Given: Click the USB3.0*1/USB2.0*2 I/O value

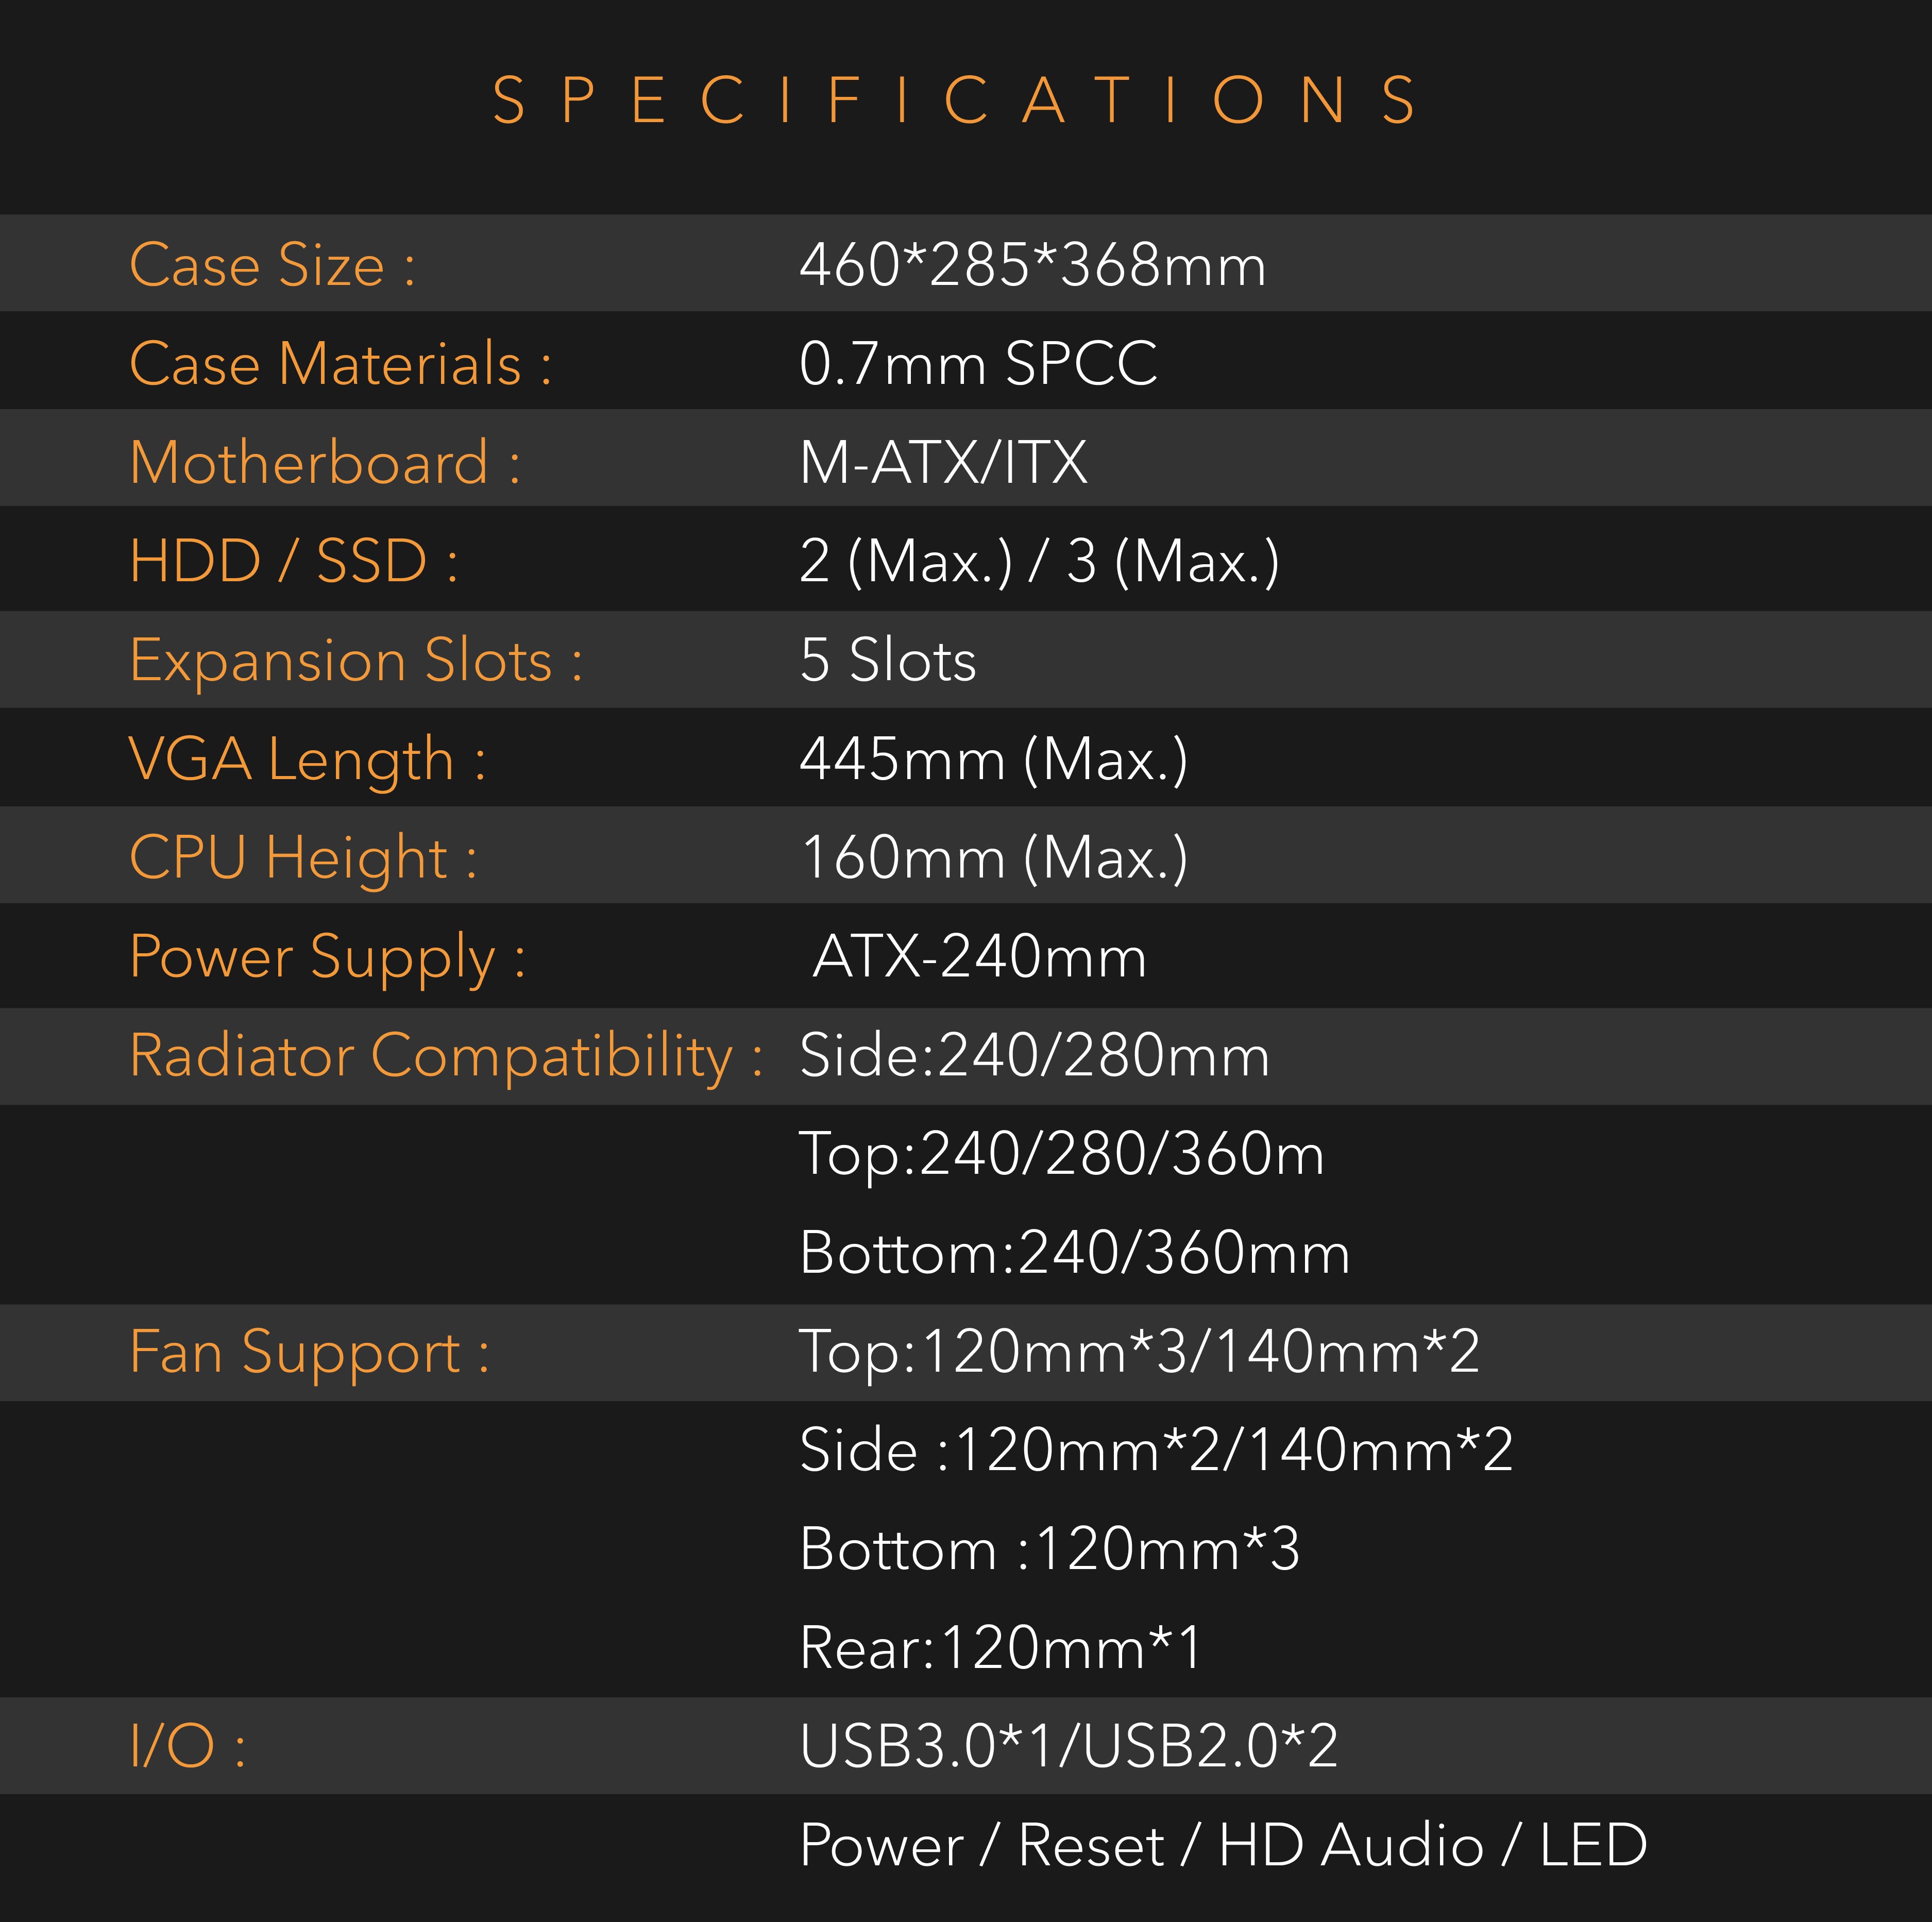Looking at the screenshot, I should click(x=1069, y=1746).
